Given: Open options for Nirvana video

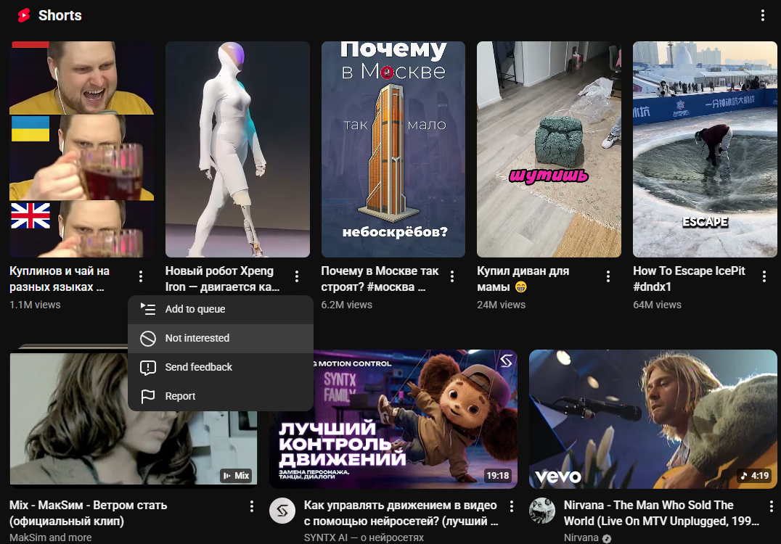Looking at the screenshot, I should (x=771, y=506).
